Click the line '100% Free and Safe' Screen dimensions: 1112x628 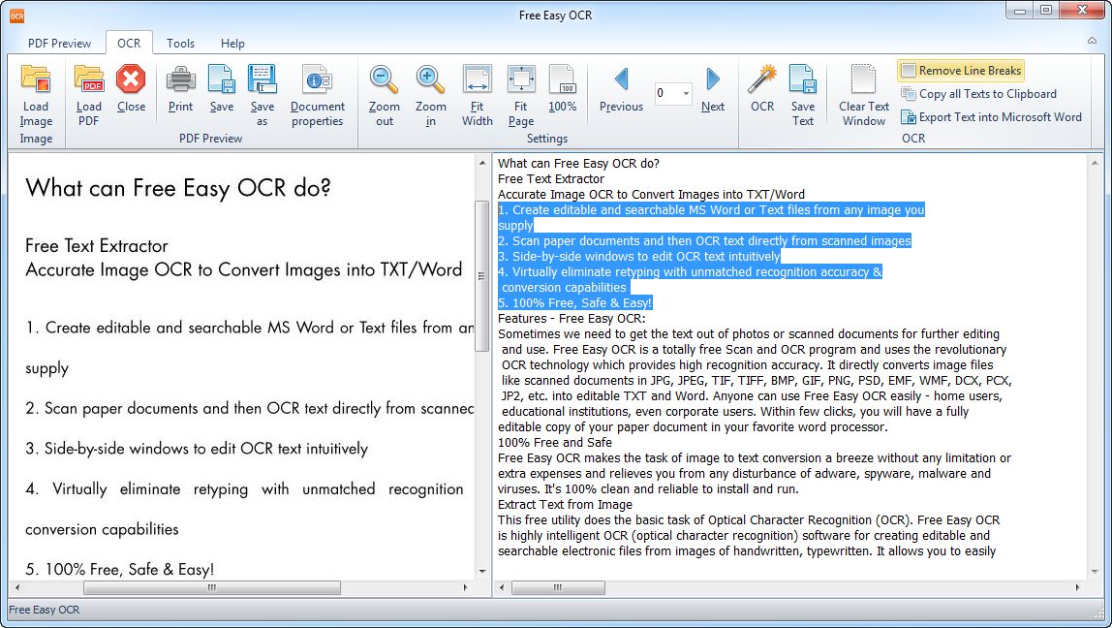[555, 443]
